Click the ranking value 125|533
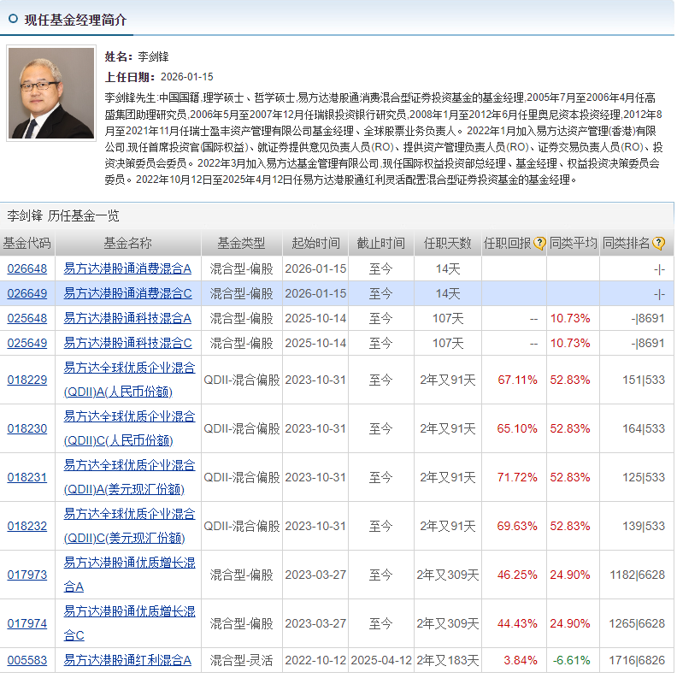 pyautogui.click(x=644, y=478)
